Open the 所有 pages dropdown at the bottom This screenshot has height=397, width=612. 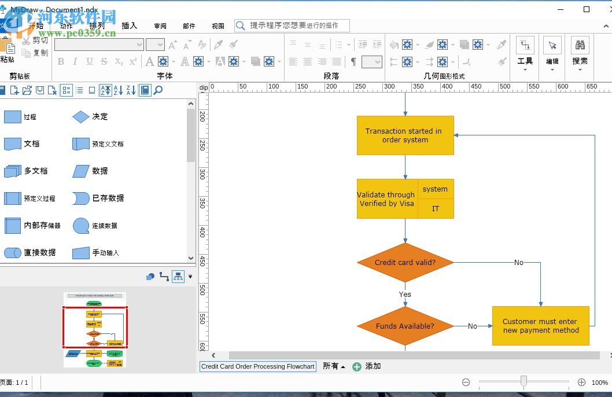coord(334,366)
